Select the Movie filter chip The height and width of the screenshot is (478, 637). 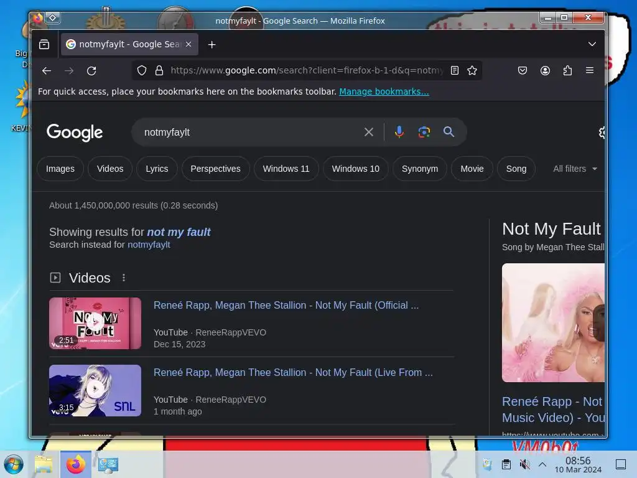[472, 169]
